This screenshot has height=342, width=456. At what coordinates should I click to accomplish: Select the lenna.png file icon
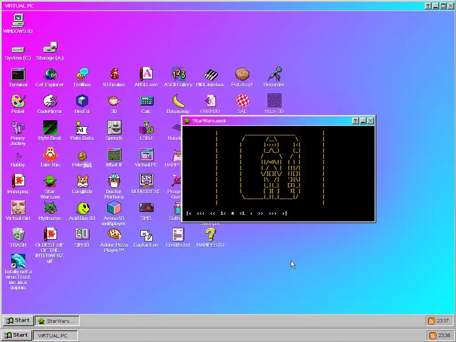(18, 181)
